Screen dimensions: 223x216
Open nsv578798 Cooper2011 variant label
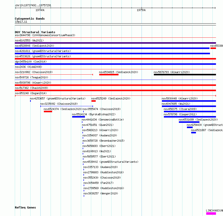coord(180,114)
